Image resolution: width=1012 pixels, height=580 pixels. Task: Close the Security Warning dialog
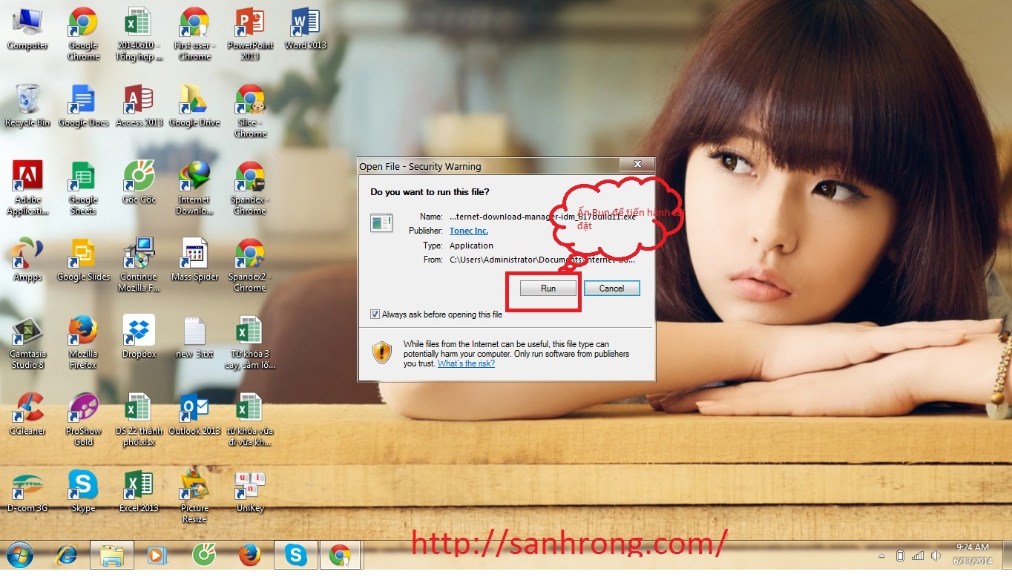(637, 165)
